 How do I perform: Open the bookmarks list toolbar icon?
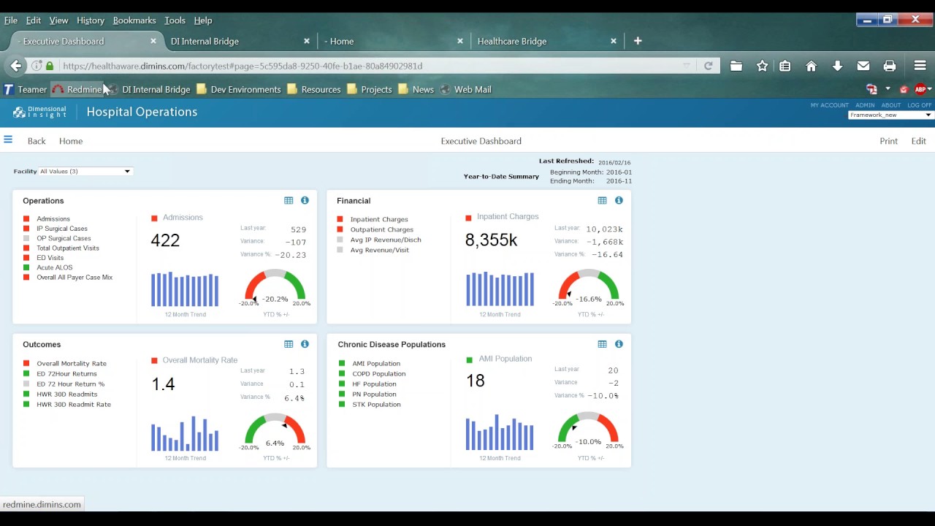pyautogui.click(x=785, y=66)
